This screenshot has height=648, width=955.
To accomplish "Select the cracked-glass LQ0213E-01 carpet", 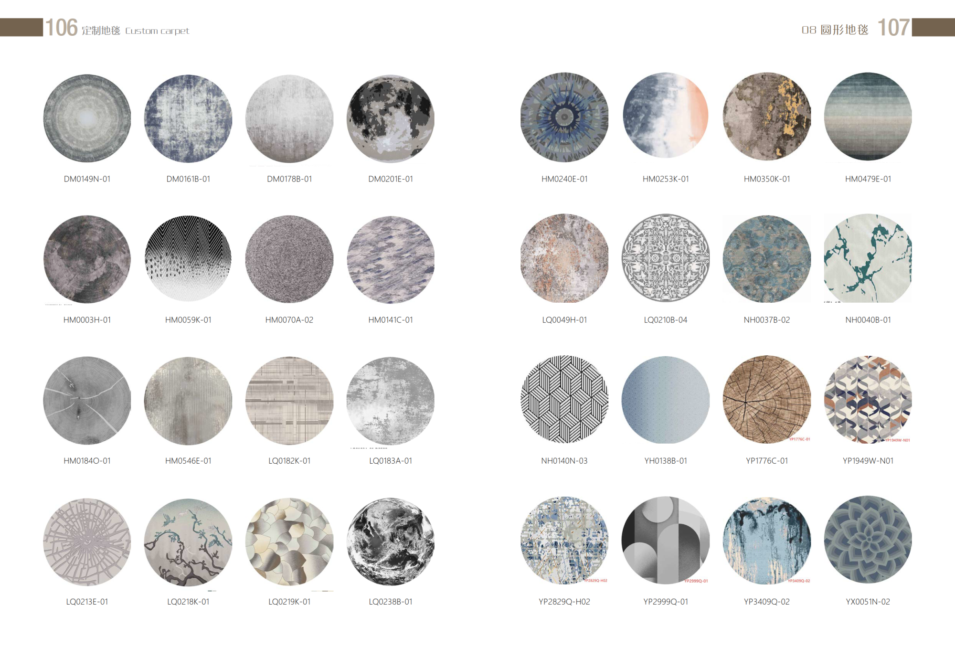I will click(x=87, y=542).
